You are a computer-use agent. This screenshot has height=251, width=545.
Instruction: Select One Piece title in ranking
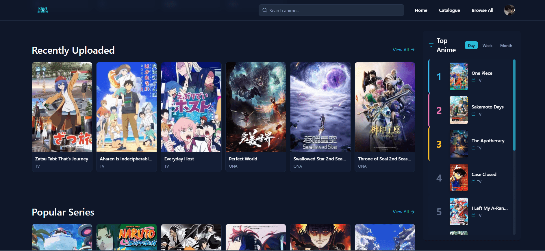pyautogui.click(x=482, y=73)
